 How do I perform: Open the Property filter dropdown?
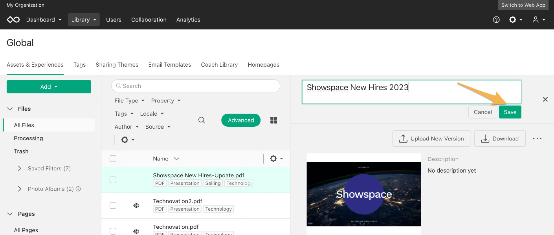point(166,100)
